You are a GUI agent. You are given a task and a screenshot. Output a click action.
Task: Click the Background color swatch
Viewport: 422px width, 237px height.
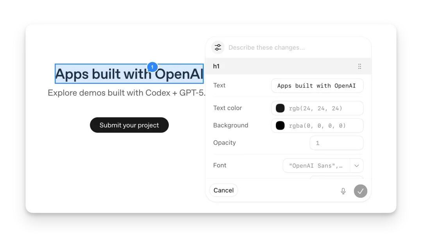(x=280, y=125)
